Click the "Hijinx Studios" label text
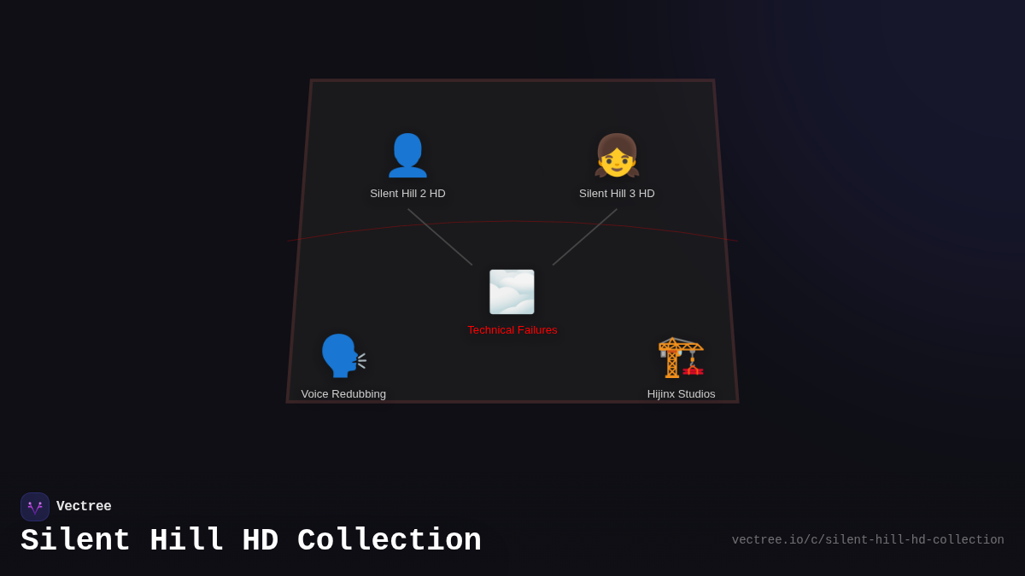This screenshot has height=576, width=1025. 682,393
